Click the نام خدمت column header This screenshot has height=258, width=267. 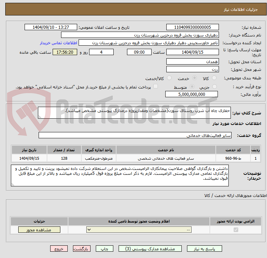pyautogui.click(x=166, y=150)
